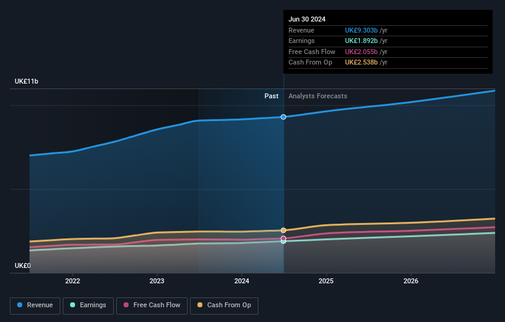Toggle the Free Cash Flow legend series
Image resolution: width=505 pixels, height=322 pixels.
[x=152, y=305]
